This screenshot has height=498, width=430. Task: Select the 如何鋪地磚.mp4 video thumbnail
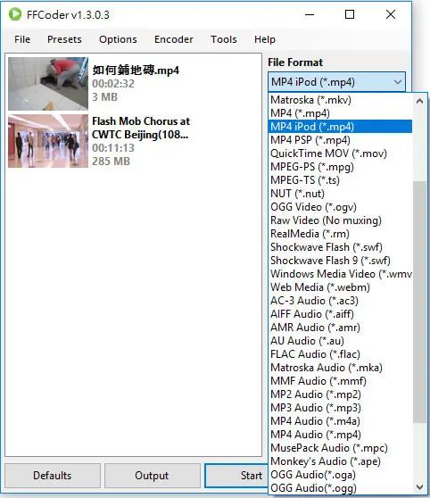tap(48, 84)
